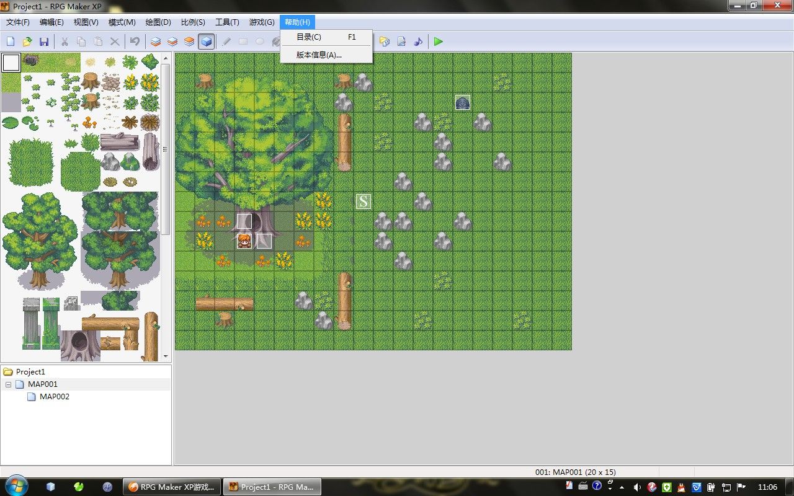
Task: Open the 工具(T) menu
Action: 227,22
